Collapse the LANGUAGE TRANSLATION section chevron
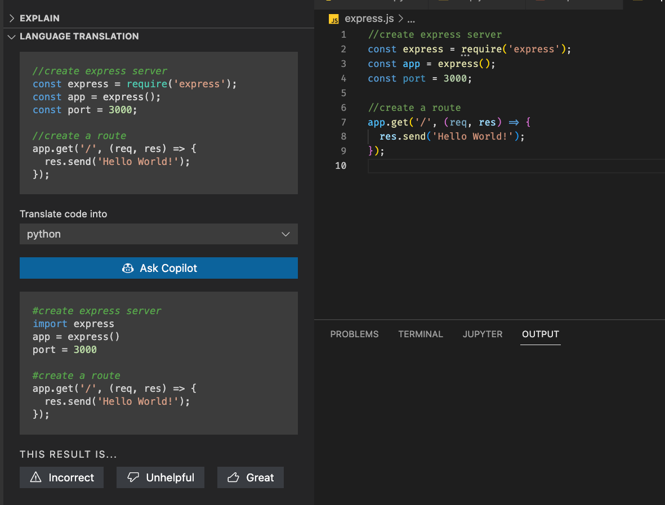 pyautogui.click(x=11, y=37)
